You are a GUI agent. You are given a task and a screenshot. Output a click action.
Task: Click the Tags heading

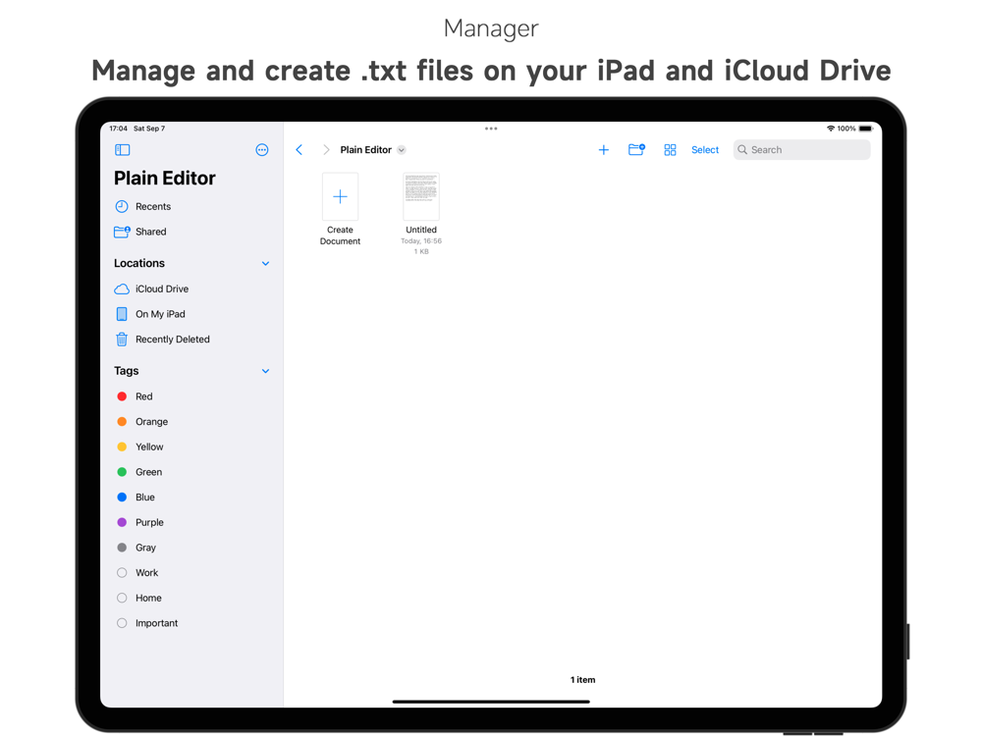click(126, 371)
